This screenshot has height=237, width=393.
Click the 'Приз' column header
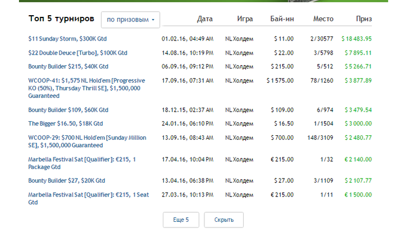click(364, 19)
